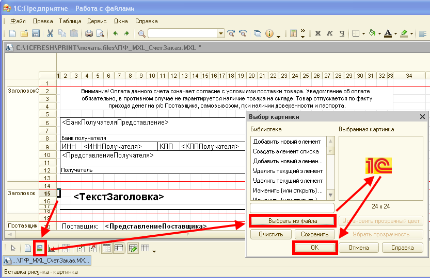Open the Окна menu
Screen dimensions: 430x278
[x=121, y=21]
